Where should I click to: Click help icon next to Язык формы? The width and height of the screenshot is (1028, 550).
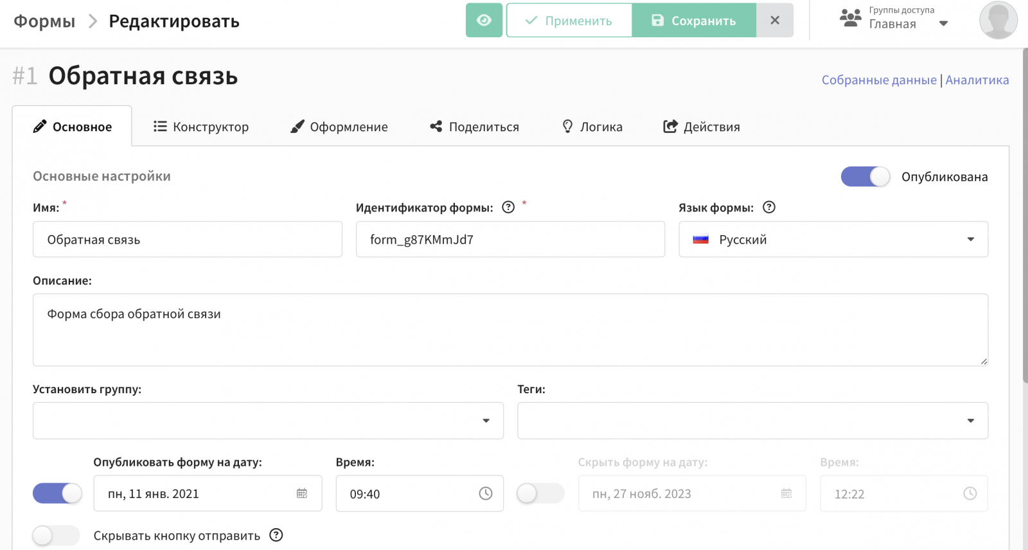pyautogui.click(x=769, y=208)
